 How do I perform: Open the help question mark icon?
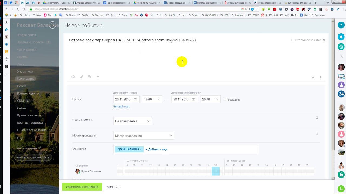point(341,25)
